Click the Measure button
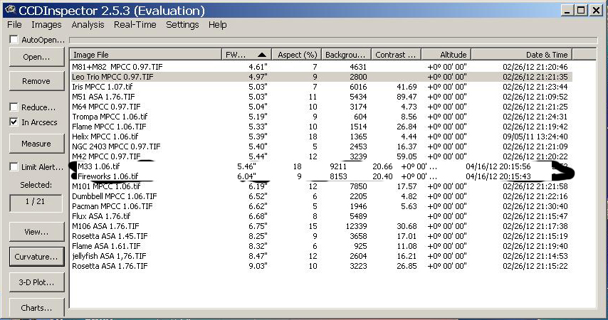608x320 pixels. coord(36,144)
